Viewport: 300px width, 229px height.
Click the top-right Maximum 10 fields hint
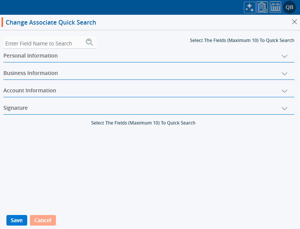click(242, 41)
